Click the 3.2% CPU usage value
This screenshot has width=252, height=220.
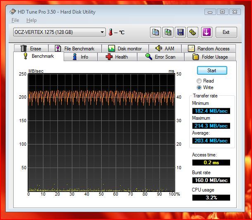[211, 198]
